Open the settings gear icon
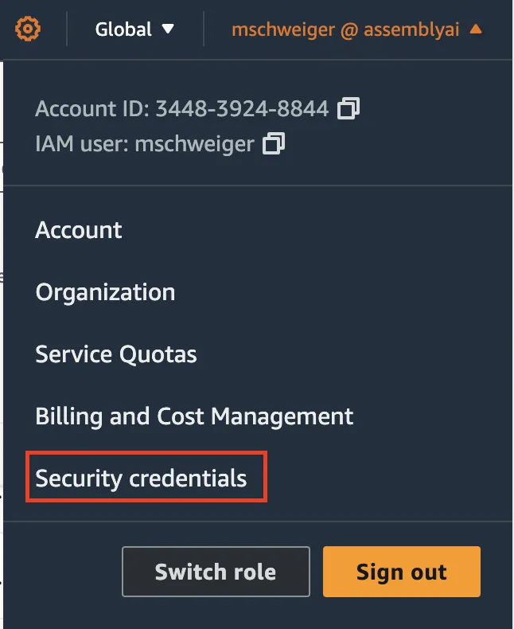Screen dimensions: 514x629 click(x=28, y=29)
